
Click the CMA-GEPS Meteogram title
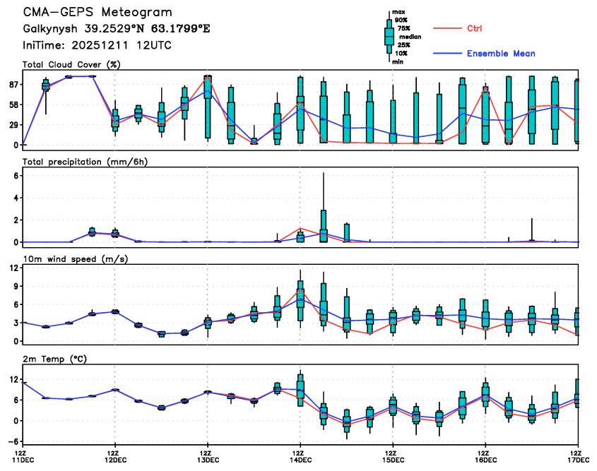97,12
